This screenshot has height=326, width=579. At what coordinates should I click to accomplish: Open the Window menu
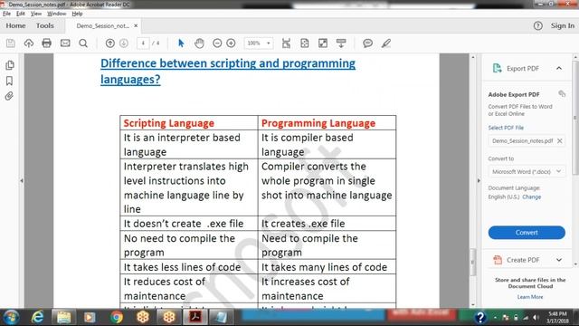[x=56, y=14]
